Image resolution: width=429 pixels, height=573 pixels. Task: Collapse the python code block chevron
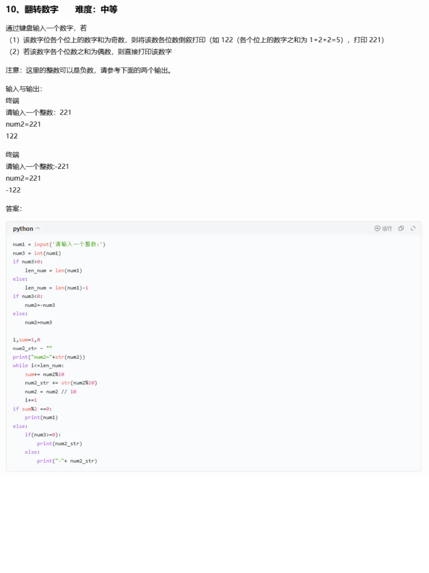click(x=38, y=229)
